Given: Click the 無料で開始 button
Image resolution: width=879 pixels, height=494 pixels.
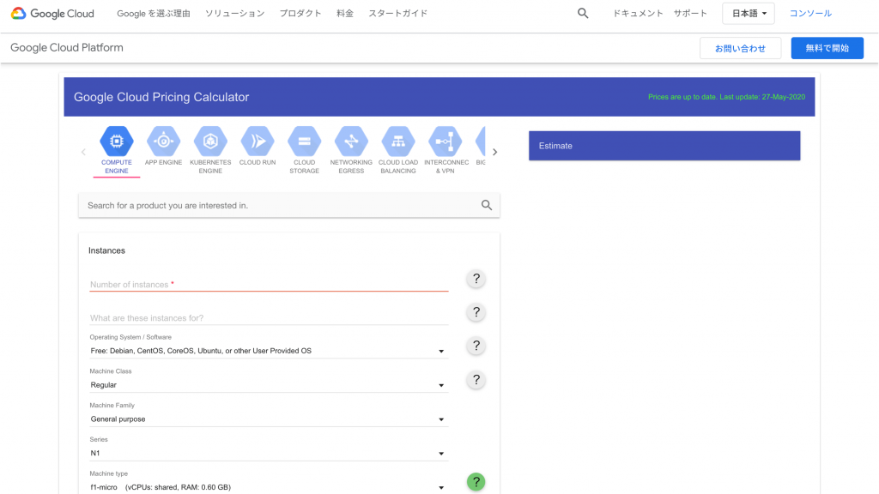Looking at the screenshot, I should [x=827, y=48].
